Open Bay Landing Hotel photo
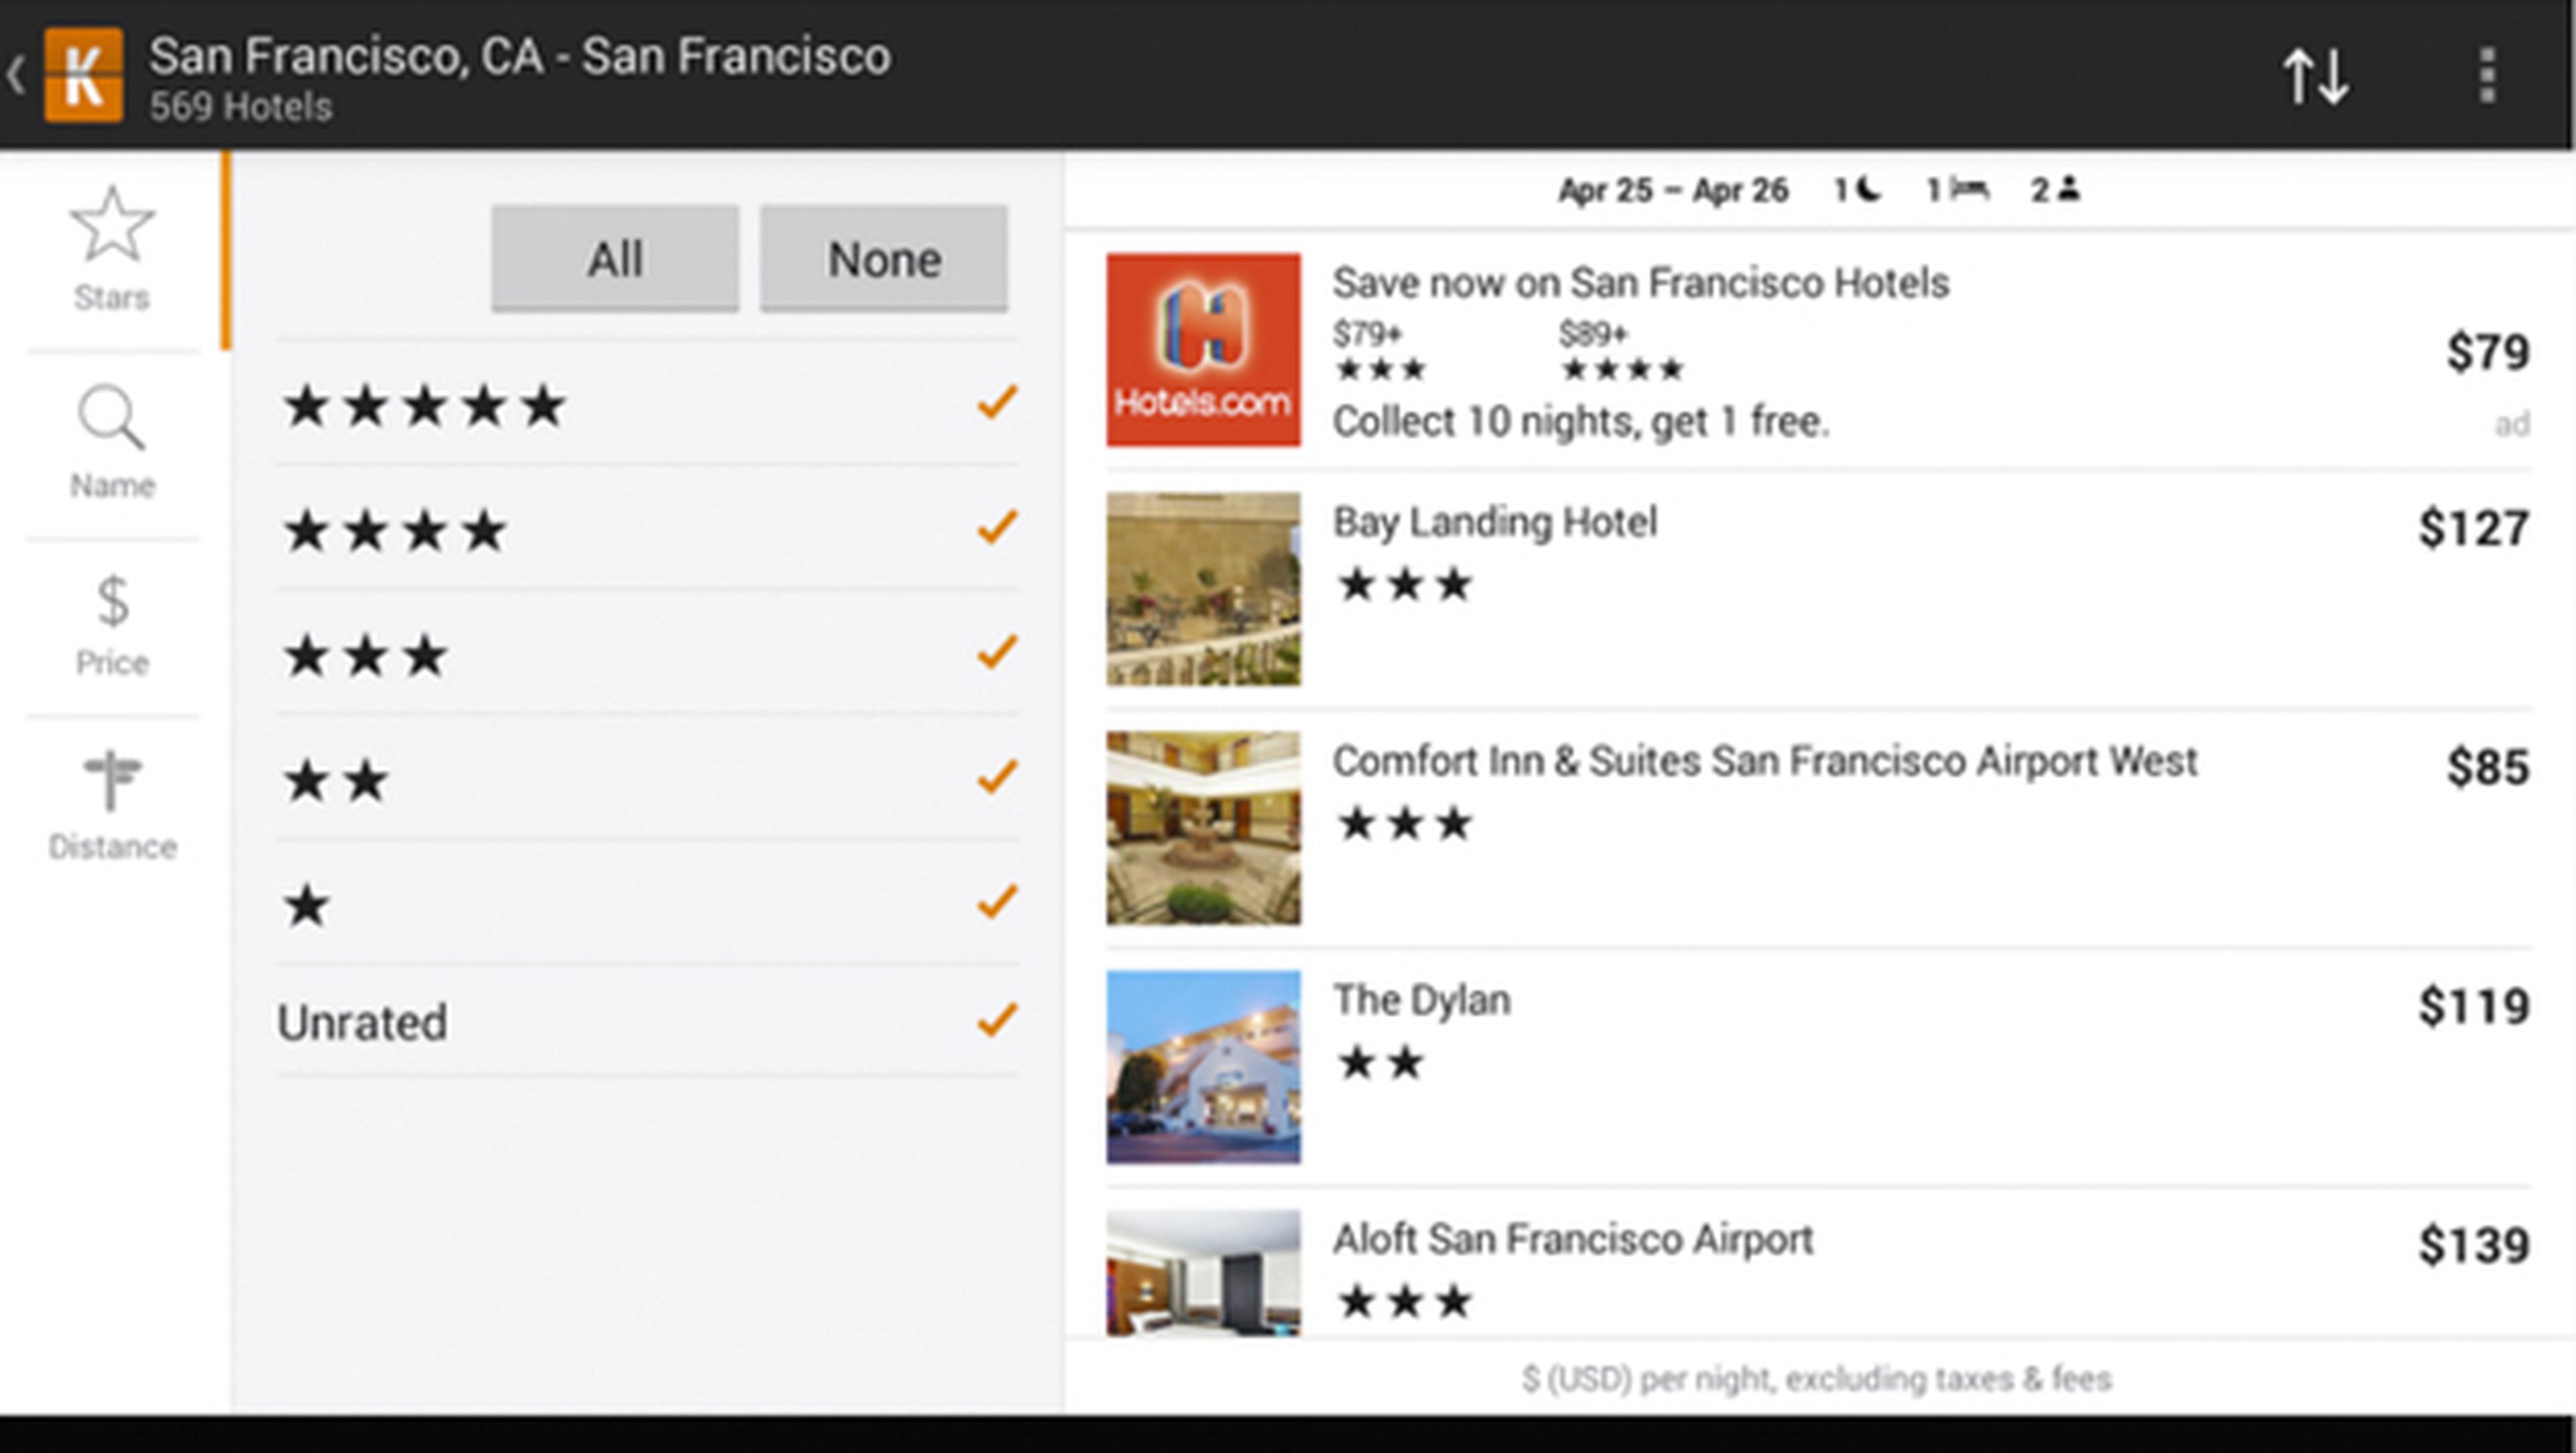The height and width of the screenshot is (1453, 2576). [1203, 589]
